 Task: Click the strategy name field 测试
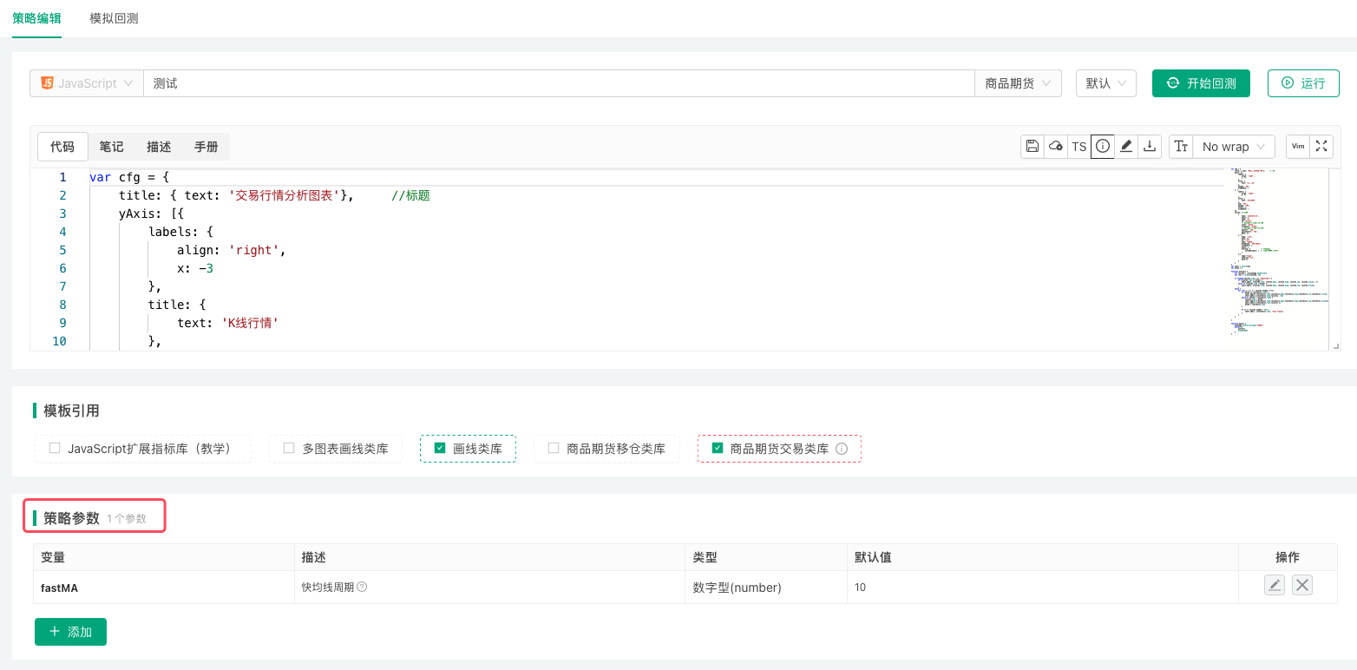[560, 83]
